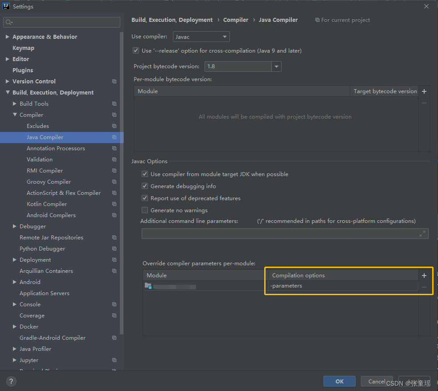
Task: Click the help question mark icon
Action: (11, 381)
